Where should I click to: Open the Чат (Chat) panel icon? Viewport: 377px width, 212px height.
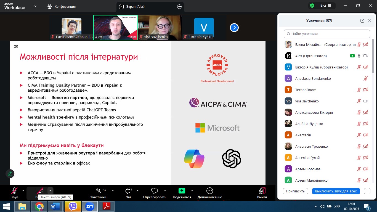[128, 191]
